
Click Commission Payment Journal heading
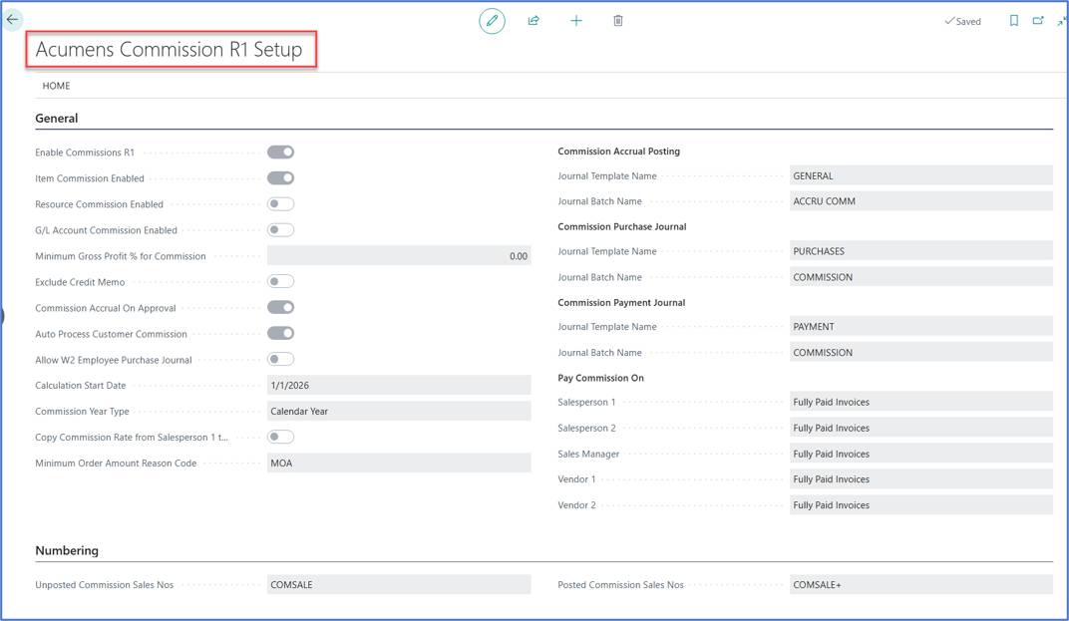[x=621, y=303]
